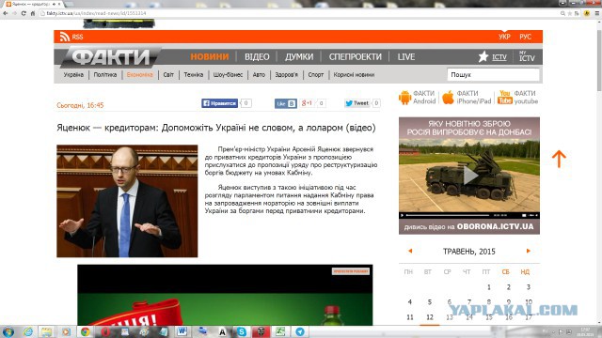This screenshot has height=338, width=602.
Task: Open the LIVE main menu section
Action: click(406, 57)
